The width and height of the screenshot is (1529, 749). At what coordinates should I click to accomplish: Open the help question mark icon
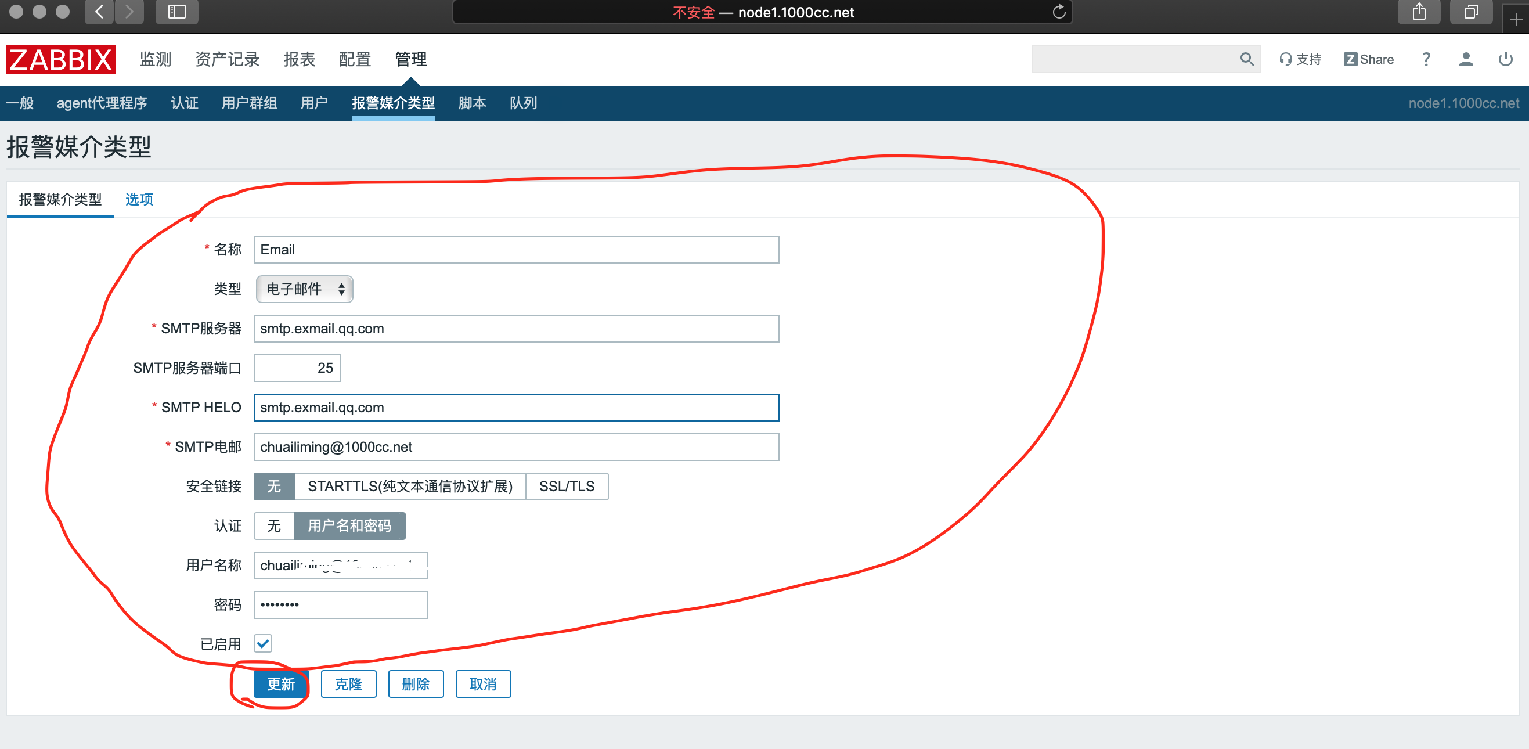pos(1426,59)
